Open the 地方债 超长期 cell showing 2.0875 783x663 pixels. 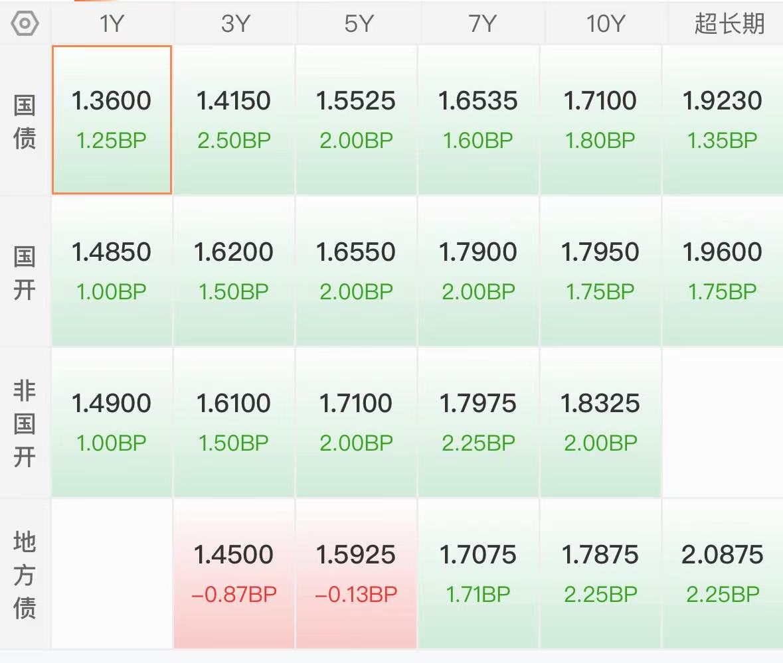pyautogui.click(x=723, y=573)
